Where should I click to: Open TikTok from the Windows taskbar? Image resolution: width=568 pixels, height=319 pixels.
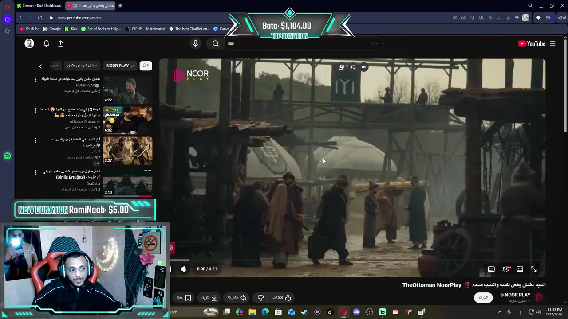[330, 312]
